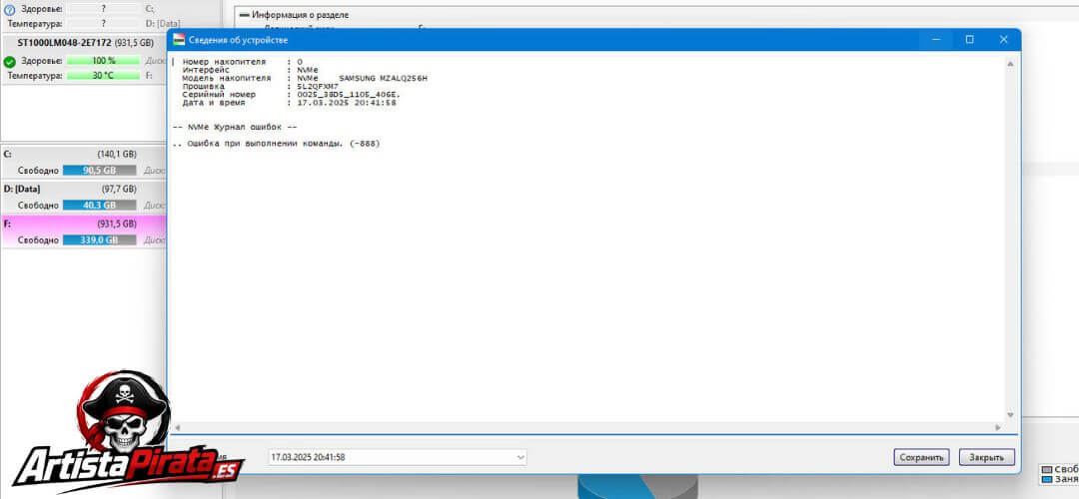Click the horizontal scroll-right arrow
Screen dimensions: 1079x499
[x=998, y=427]
